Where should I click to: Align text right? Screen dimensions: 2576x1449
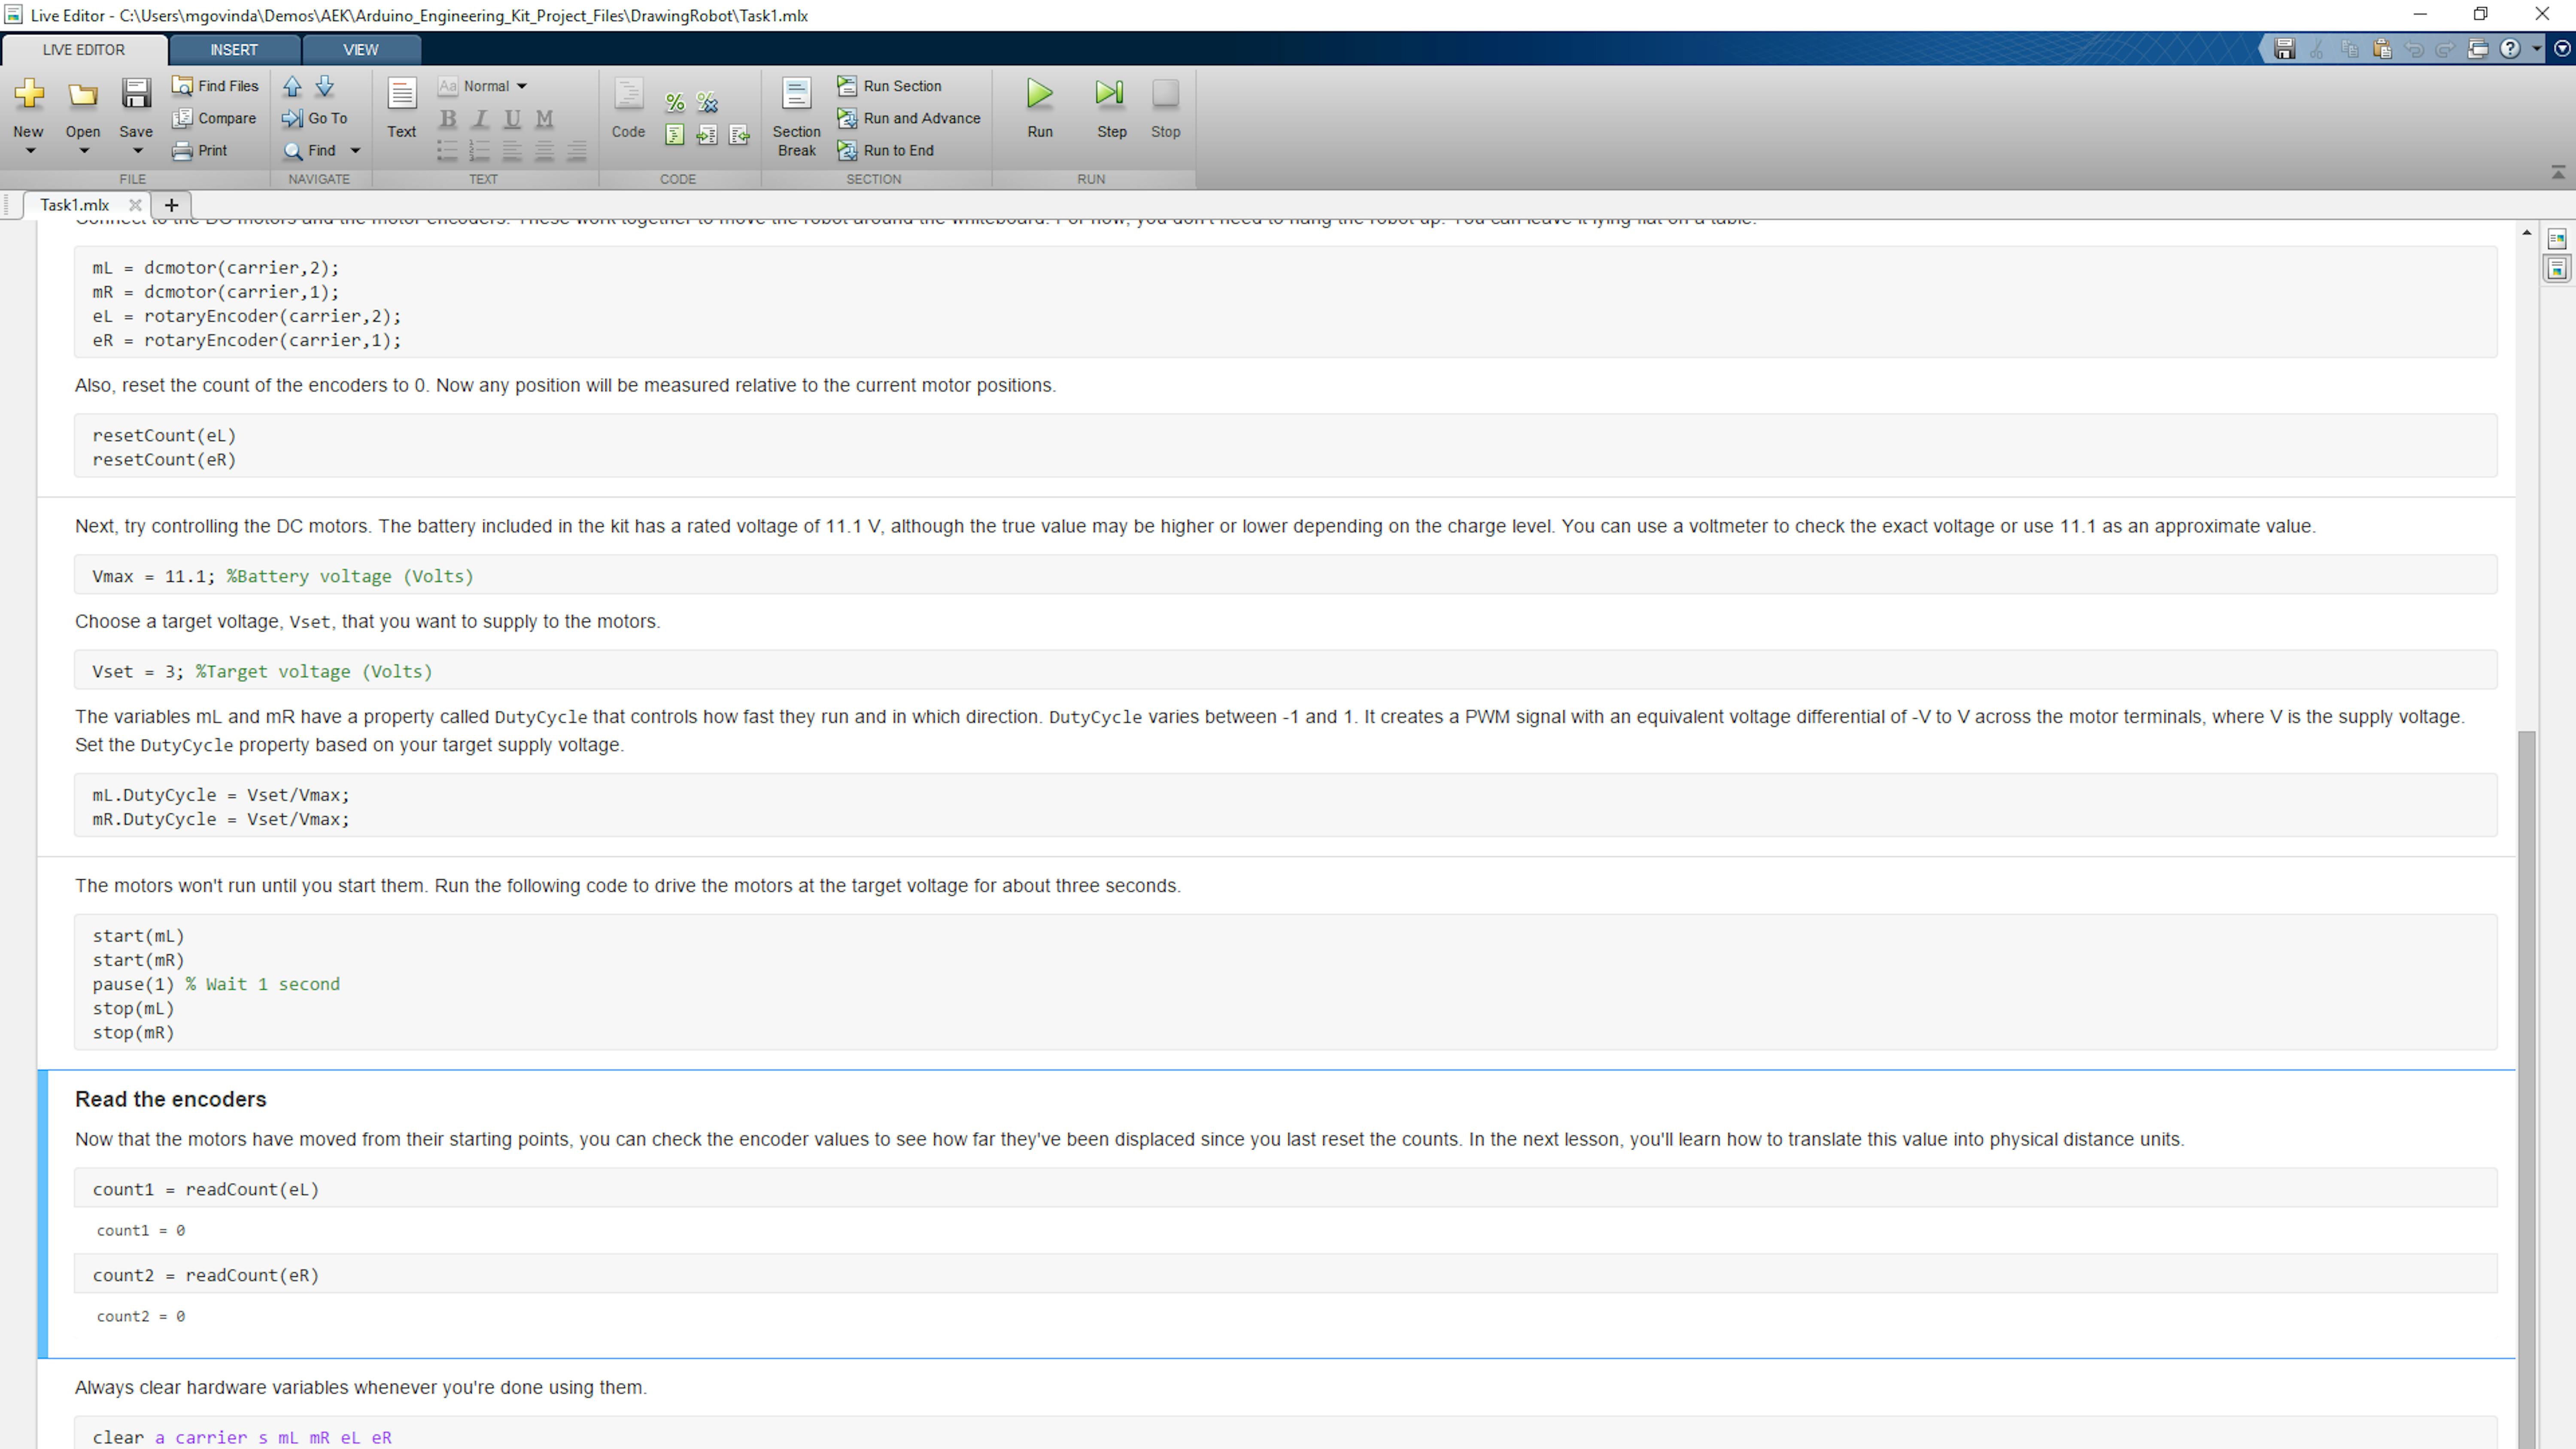point(577,151)
